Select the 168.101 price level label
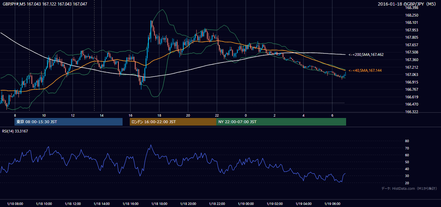Screen dimensions: 441x207 point(412,23)
